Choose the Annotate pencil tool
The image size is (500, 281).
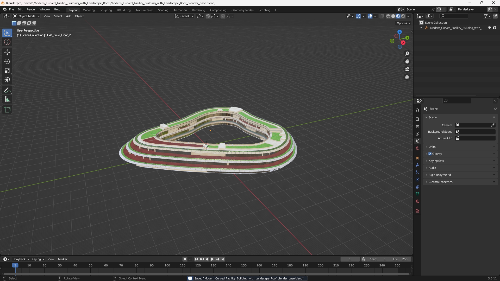7,90
